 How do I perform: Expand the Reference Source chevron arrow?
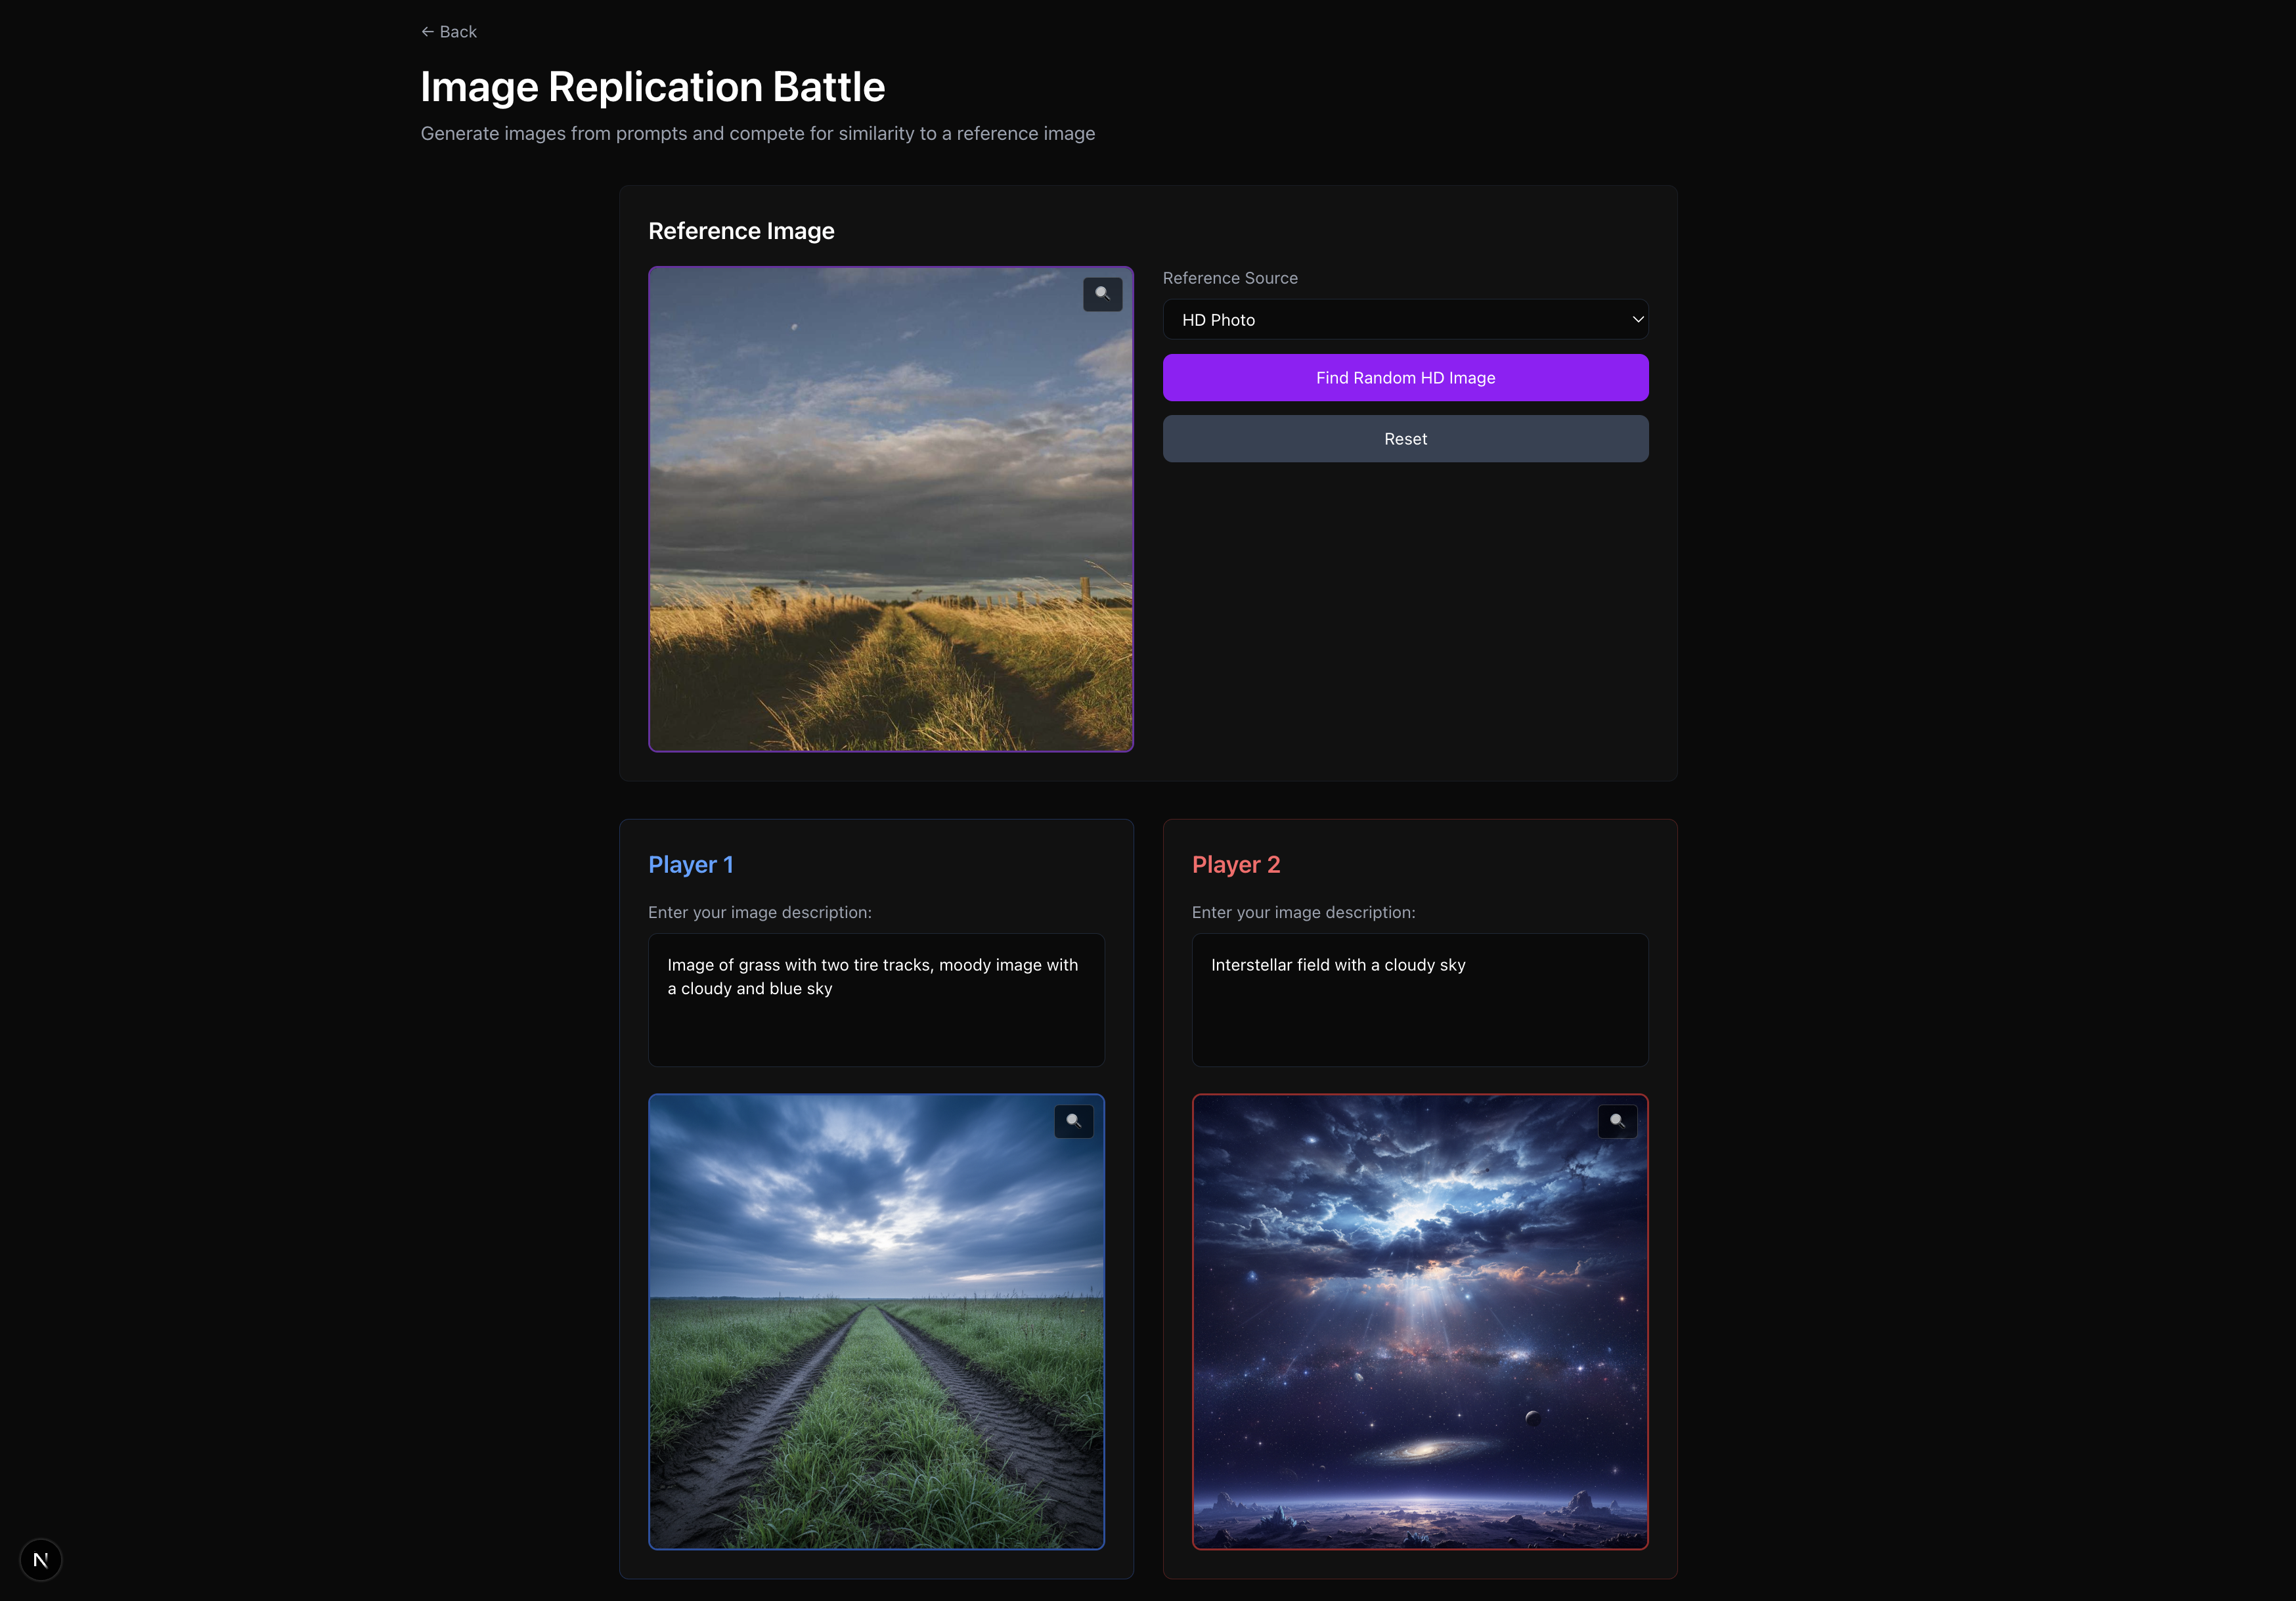pos(1637,320)
